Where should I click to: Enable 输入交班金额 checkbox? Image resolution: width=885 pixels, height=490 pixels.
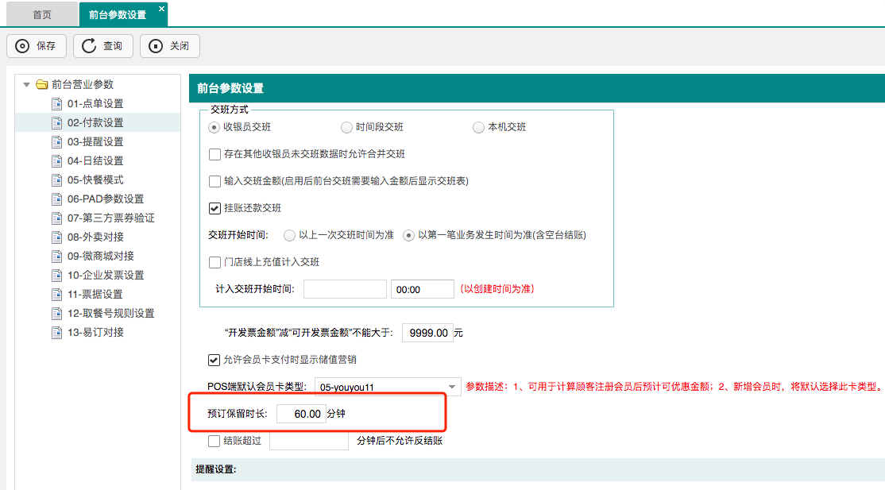(214, 181)
